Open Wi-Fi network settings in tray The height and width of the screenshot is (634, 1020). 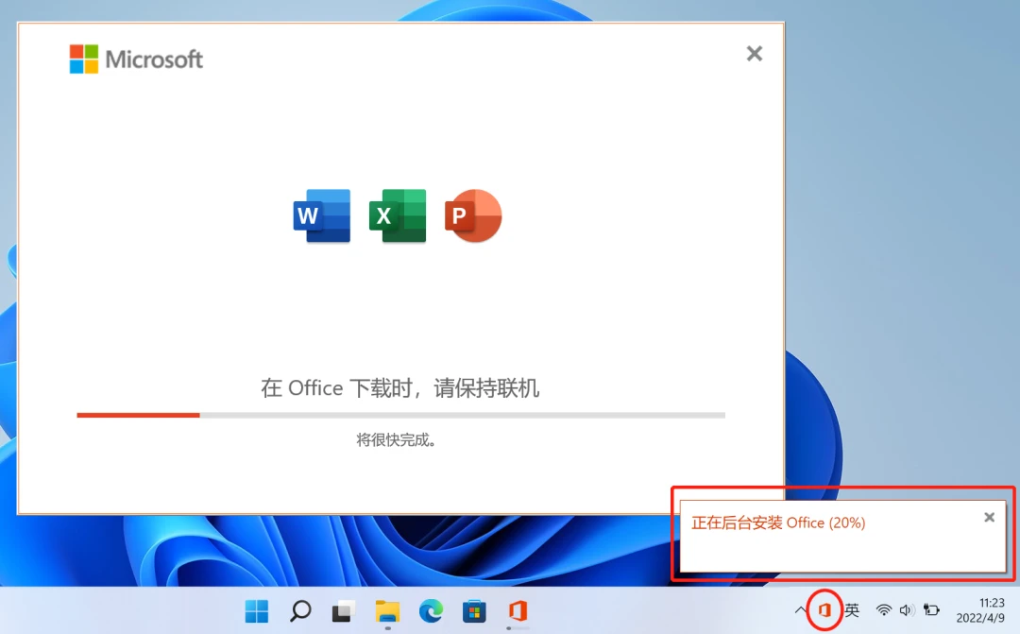(x=883, y=610)
